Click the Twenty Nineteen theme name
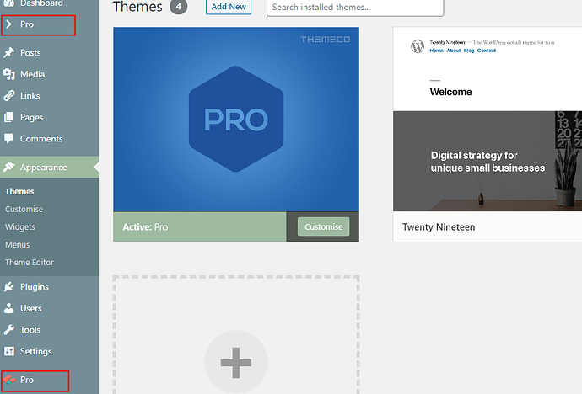 [x=439, y=227]
